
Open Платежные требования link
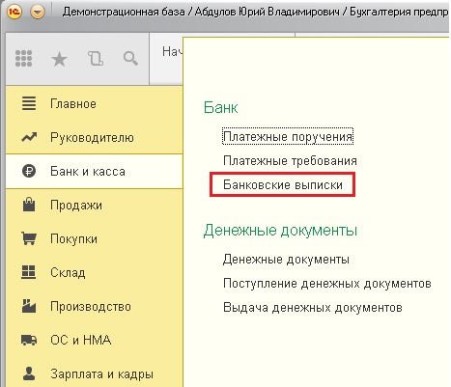tap(290, 160)
